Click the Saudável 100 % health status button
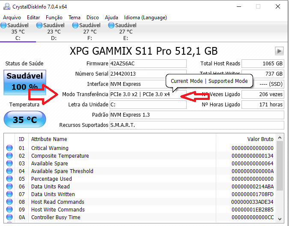289x226 pixels. (25, 82)
